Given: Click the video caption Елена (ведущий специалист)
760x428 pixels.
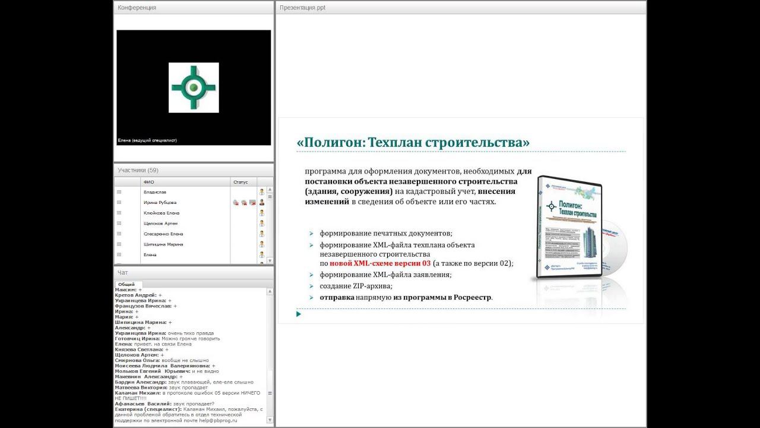Looking at the screenshot, I should 147,140.
